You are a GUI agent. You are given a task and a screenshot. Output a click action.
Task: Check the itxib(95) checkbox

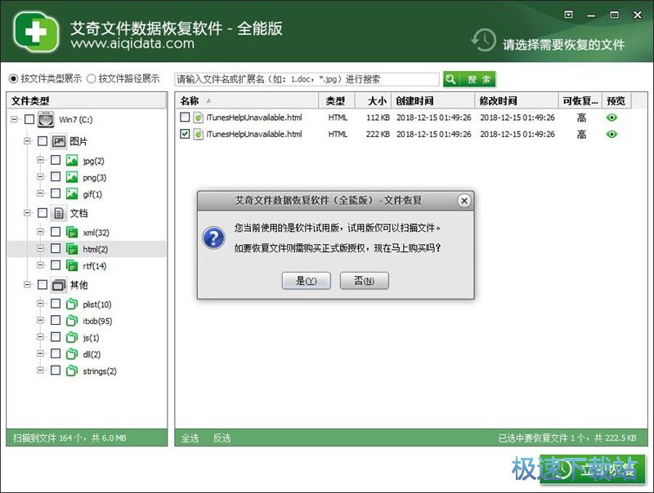pos(56,320)
